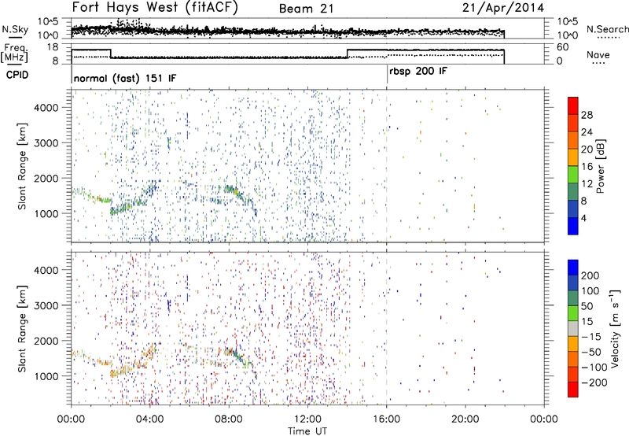Click the 'Nave' legend label

(598, 54)
